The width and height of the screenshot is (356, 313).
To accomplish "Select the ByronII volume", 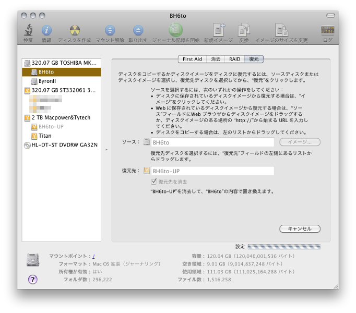I will click(x=61, y=81).
